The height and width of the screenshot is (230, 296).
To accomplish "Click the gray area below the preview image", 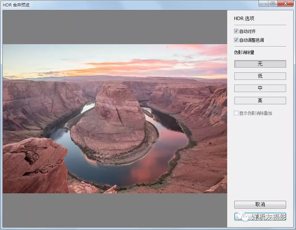I will tap(114, 210).
